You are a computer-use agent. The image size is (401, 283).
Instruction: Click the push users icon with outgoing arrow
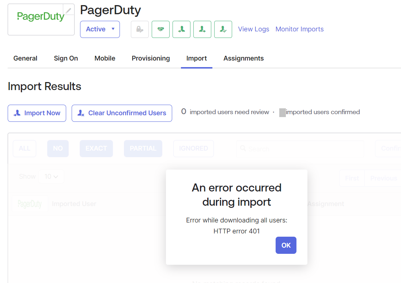coord(202,29)
